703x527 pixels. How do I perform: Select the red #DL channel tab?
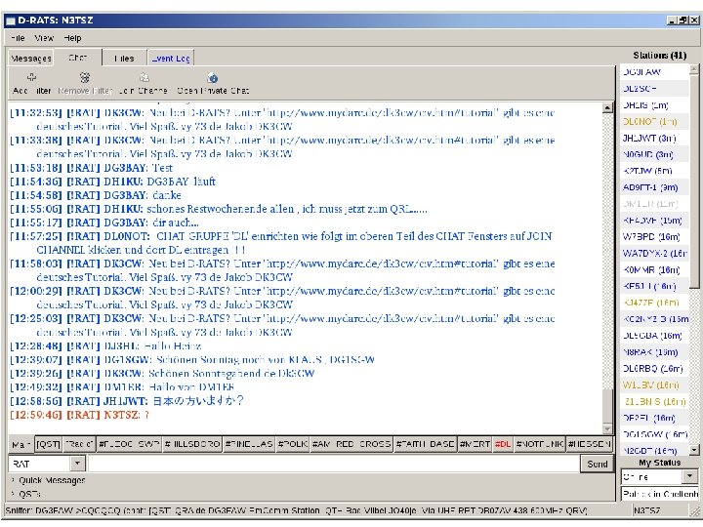[503, 445]
